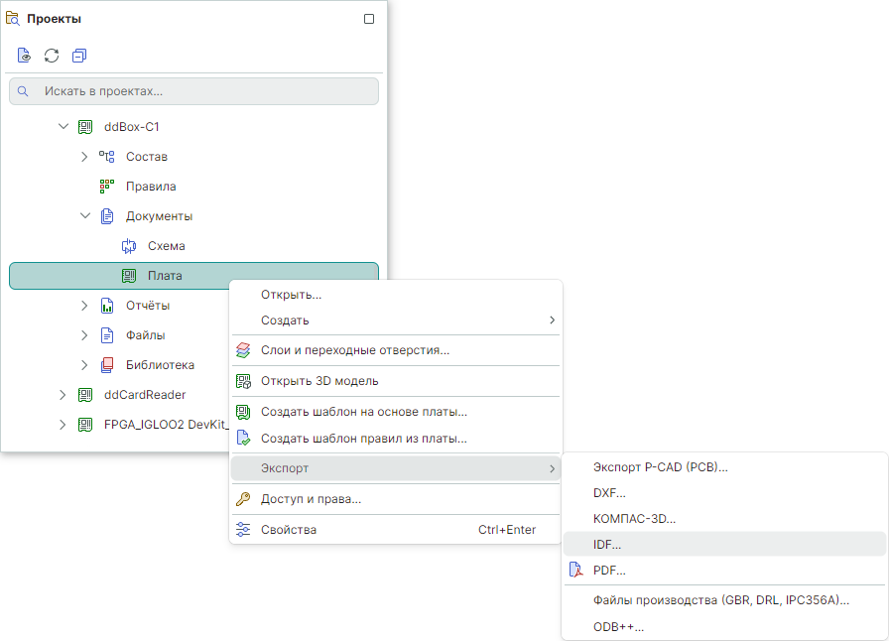Viewport: 889px width, 641px height.
Task: Select Открыть 3D модель menu item
Action: (318, 381)
